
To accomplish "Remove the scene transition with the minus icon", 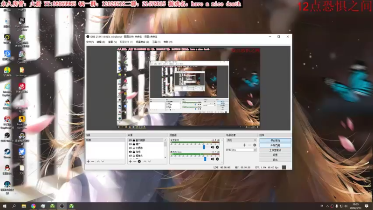I will tap(249, 145).
